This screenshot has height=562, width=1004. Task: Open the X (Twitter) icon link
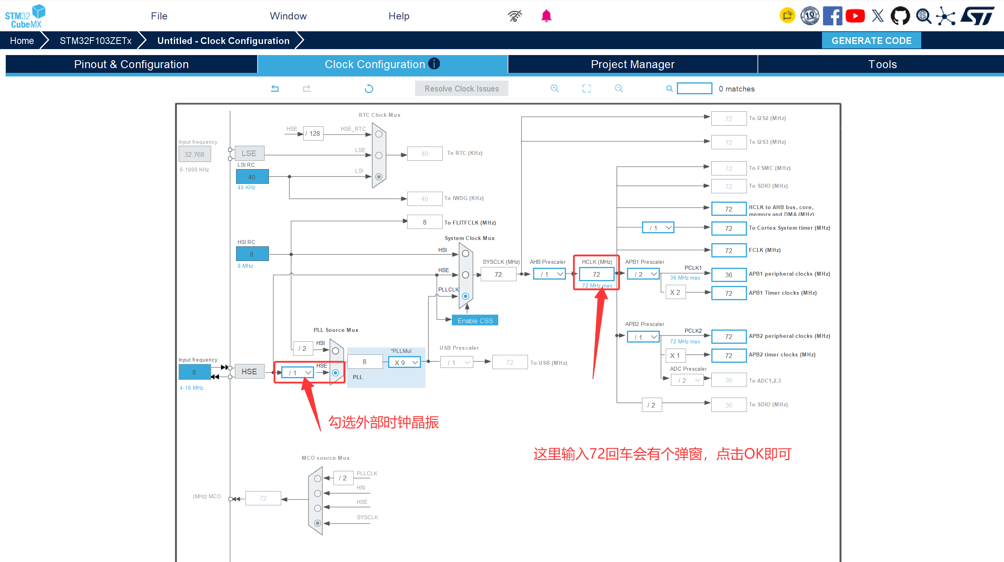pyautogui.click(x=878, y=16)
